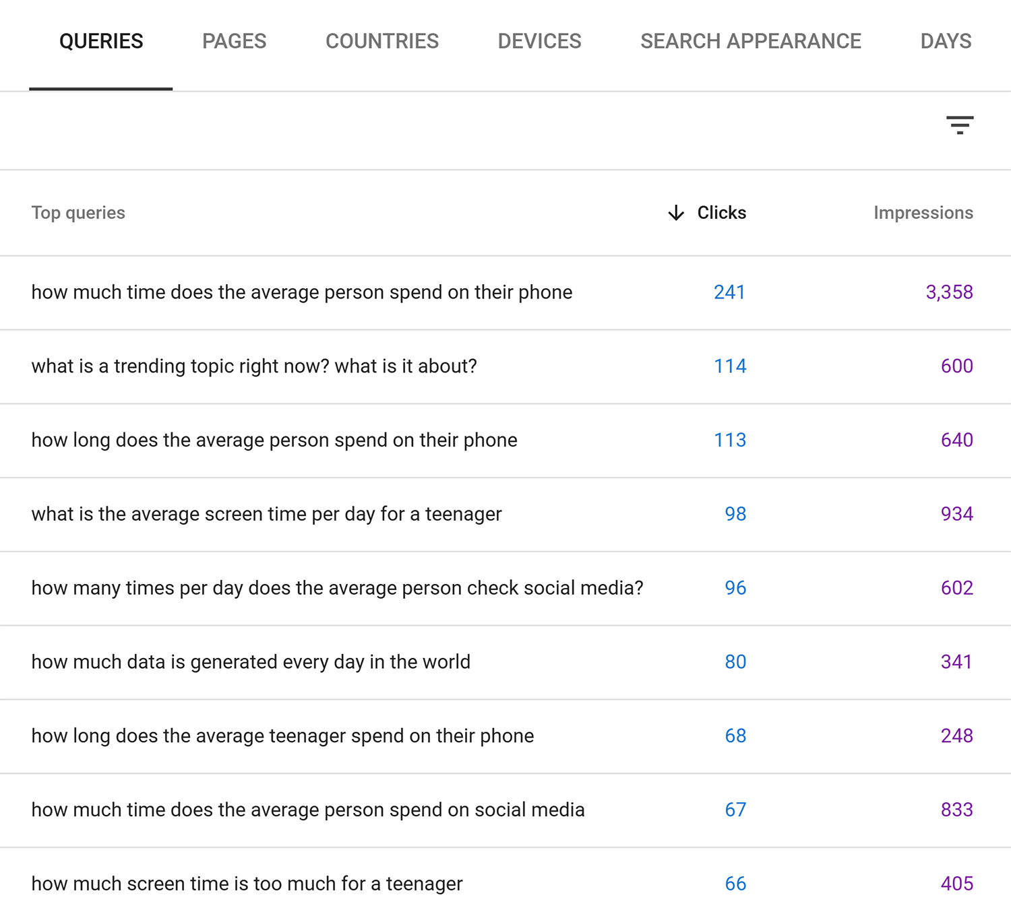The width and height of the screenshot is (1011, 916).
Task: Select query 'how much data is generated every day'
Action: coord(251,662)
